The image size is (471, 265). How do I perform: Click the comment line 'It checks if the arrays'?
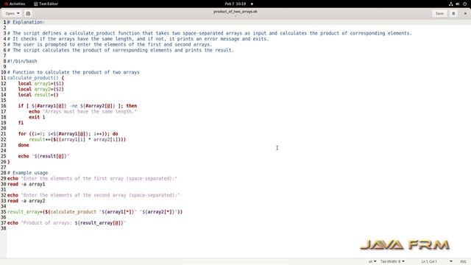tap(138, 39)
